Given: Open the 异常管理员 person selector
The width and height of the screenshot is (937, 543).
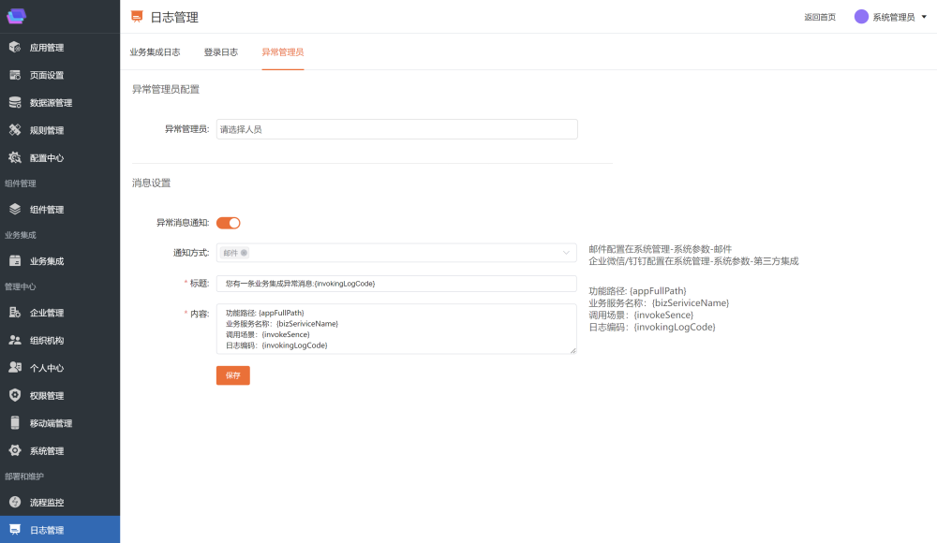Looking at the screenshot, I should click(x=396, y=129).
